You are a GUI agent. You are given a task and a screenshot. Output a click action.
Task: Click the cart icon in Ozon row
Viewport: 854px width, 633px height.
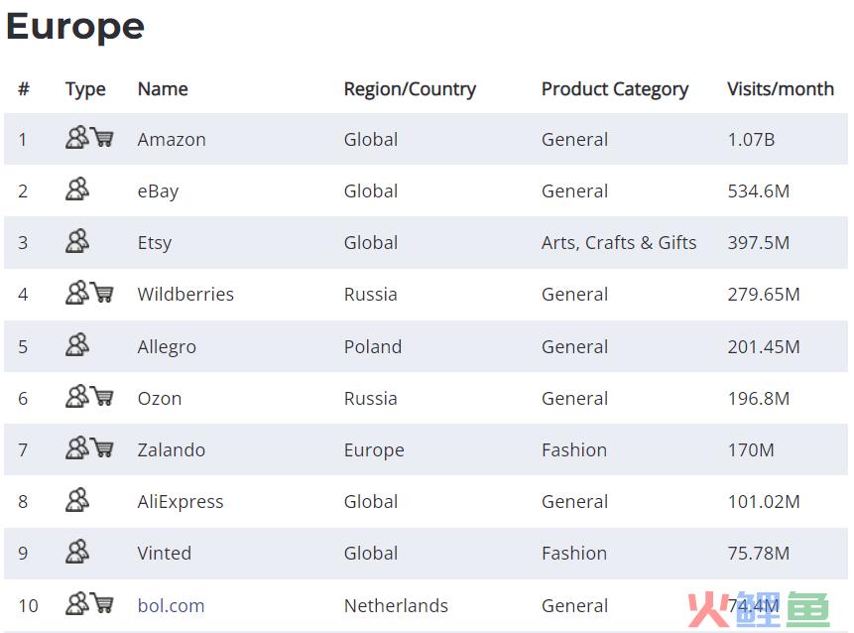[x=102, y=397]
